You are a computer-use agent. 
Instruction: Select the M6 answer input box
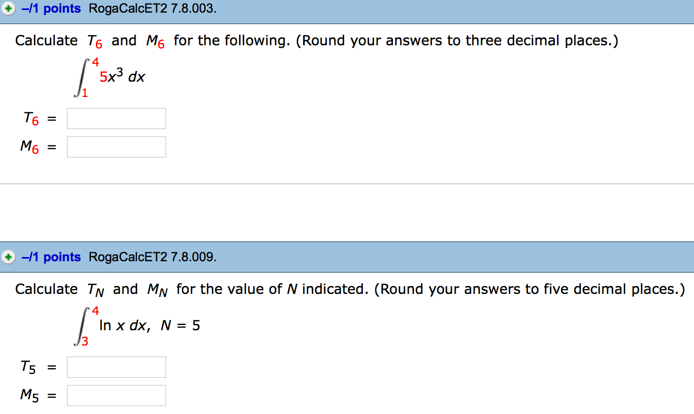point(116,146)
